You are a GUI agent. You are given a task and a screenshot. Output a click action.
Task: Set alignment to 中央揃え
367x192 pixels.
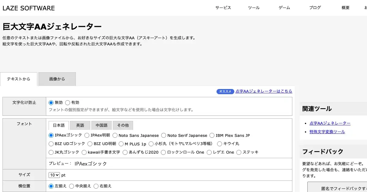click(x=72, y=186)
